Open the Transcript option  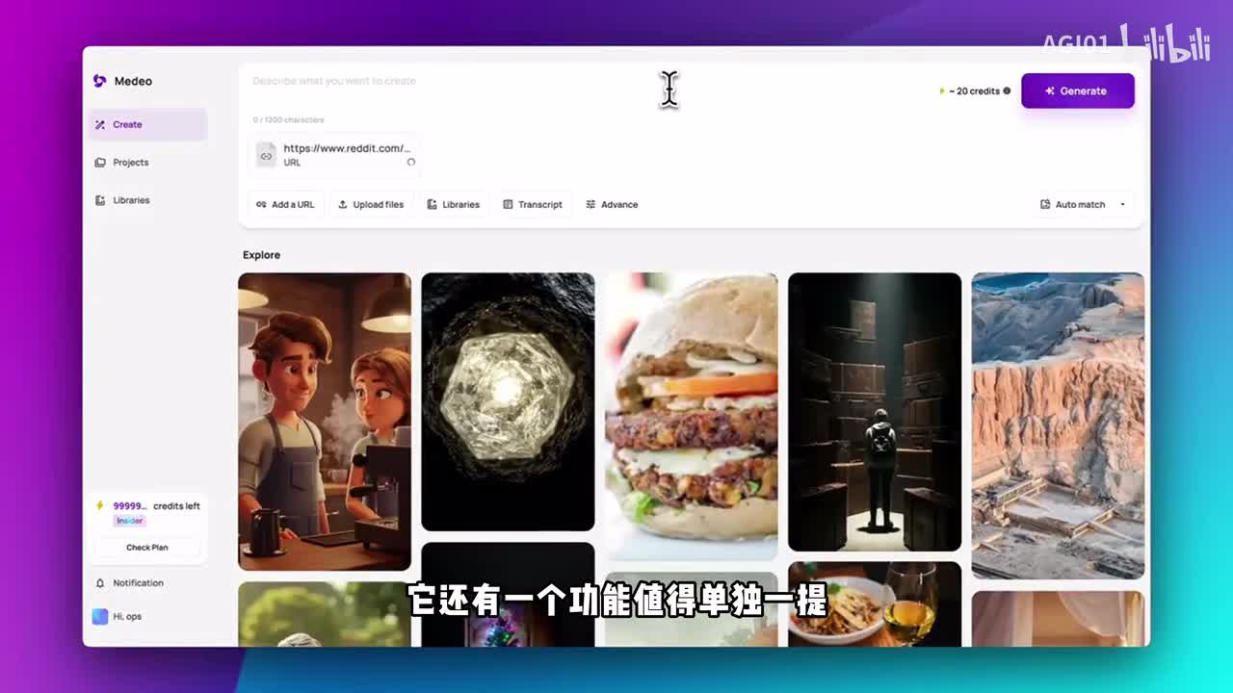tap(533, 204)
